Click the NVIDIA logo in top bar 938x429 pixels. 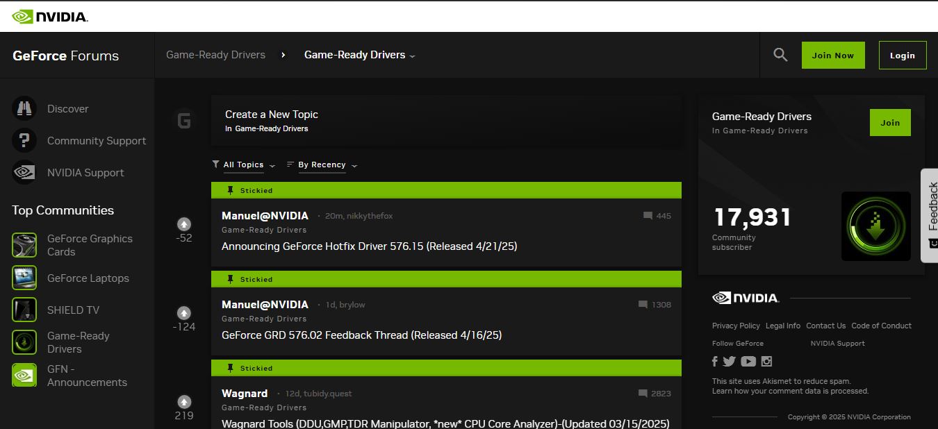click(x=49, y=16)
